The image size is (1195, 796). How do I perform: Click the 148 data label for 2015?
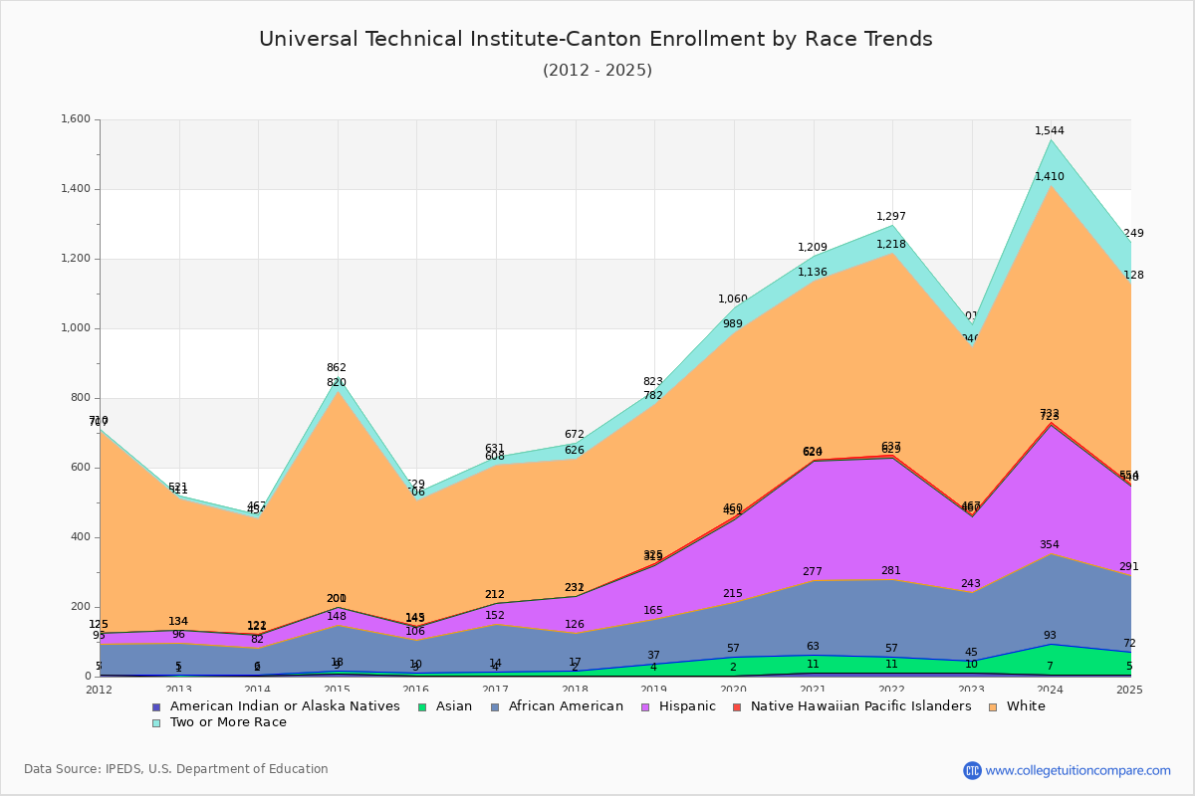point(337,617)
